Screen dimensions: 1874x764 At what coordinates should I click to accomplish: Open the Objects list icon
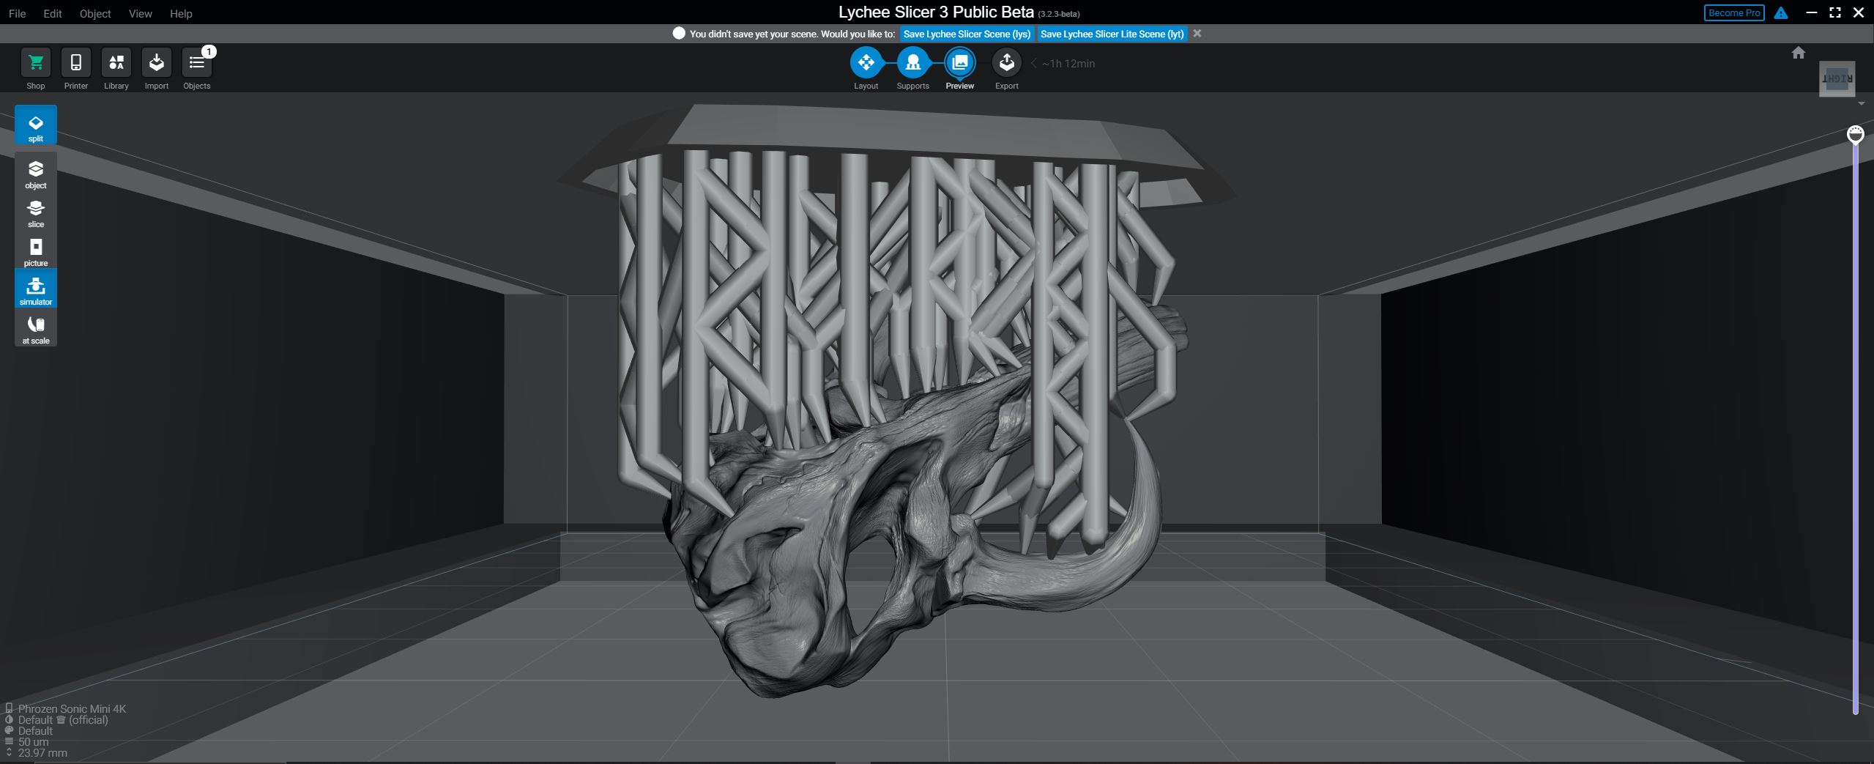coord(196,63)
